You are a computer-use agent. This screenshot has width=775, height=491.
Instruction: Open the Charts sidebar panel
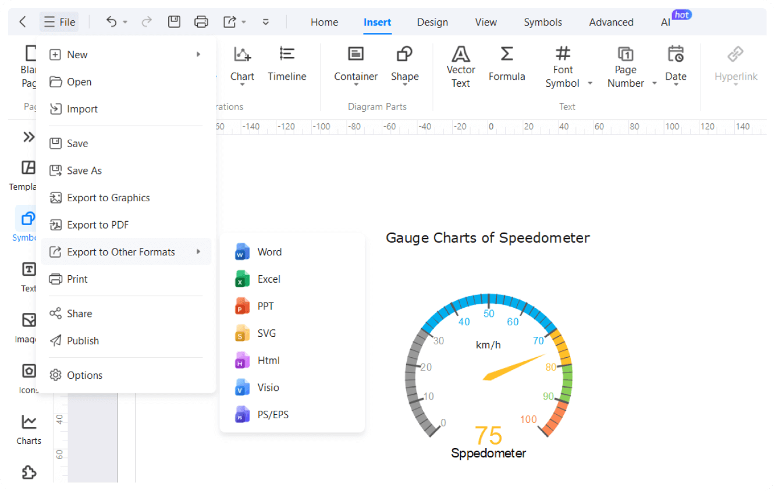[x=29, y=428]
